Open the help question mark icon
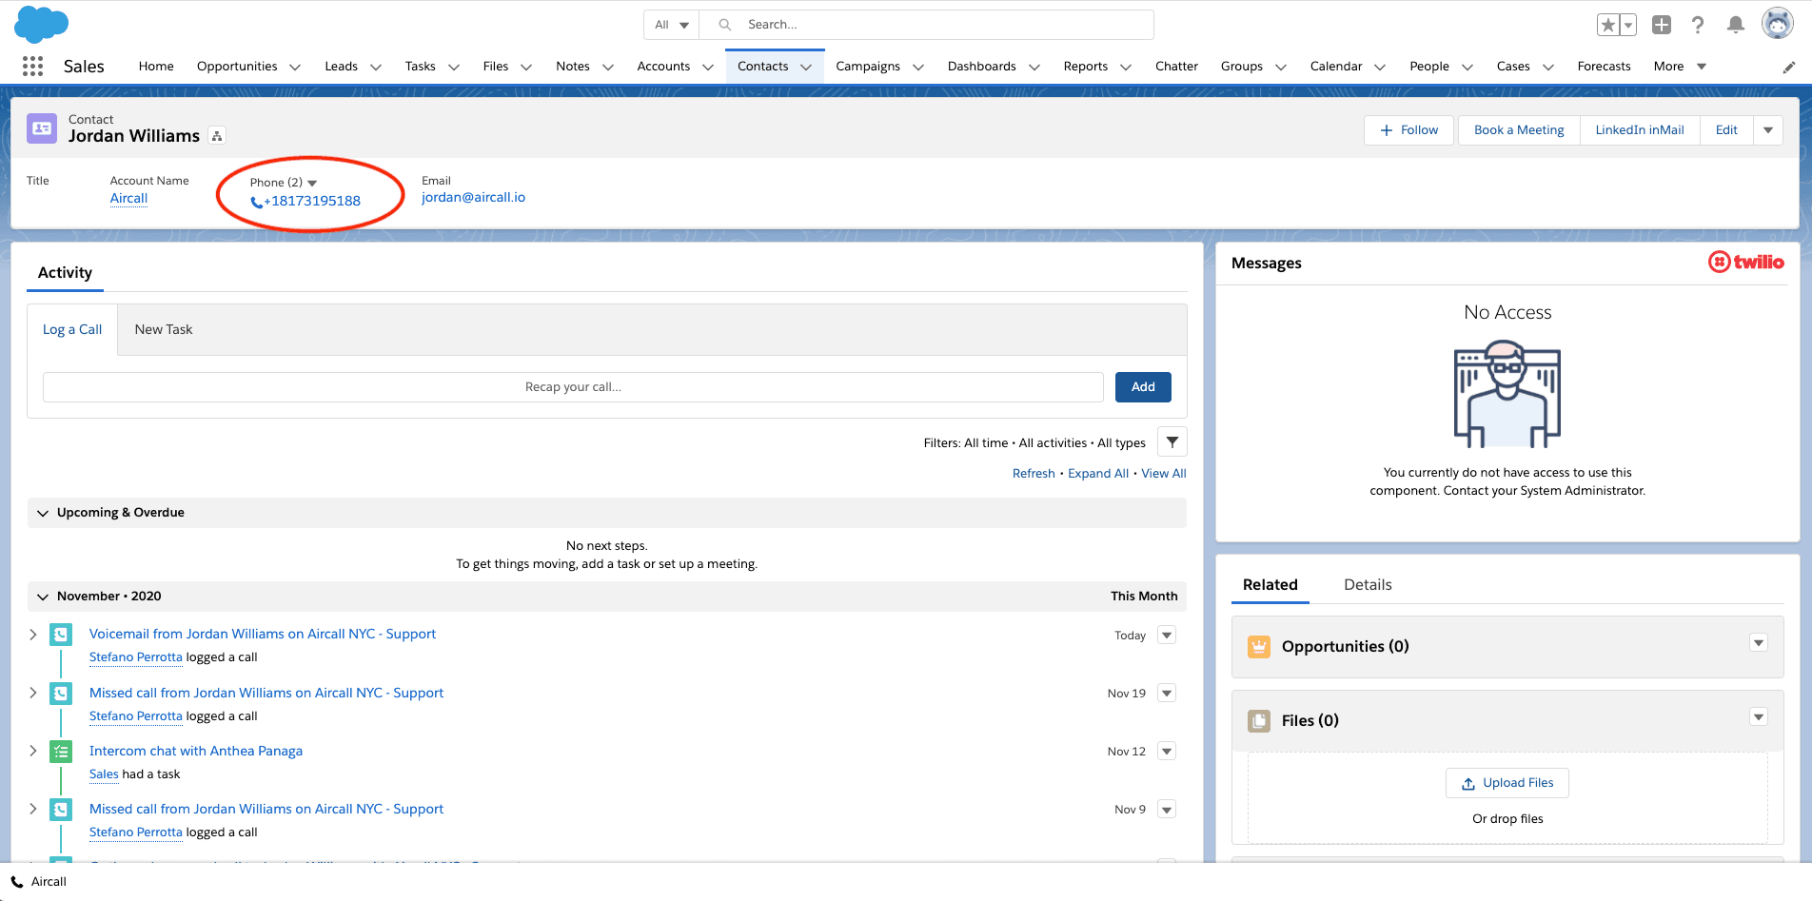Screen dimensions: 1812x901 [x=1698, y=25]
